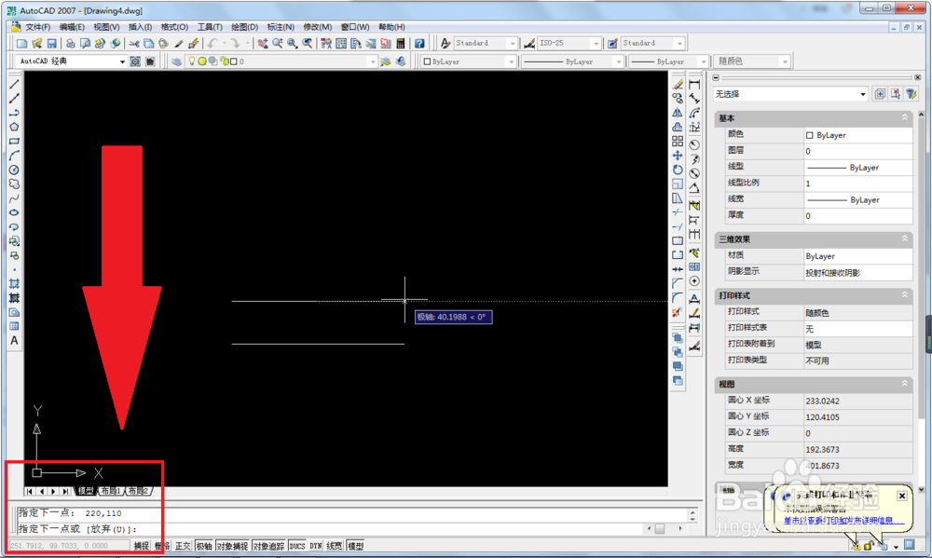Open the 标注(N) menu
932x558 pixels.
point(281,27)
